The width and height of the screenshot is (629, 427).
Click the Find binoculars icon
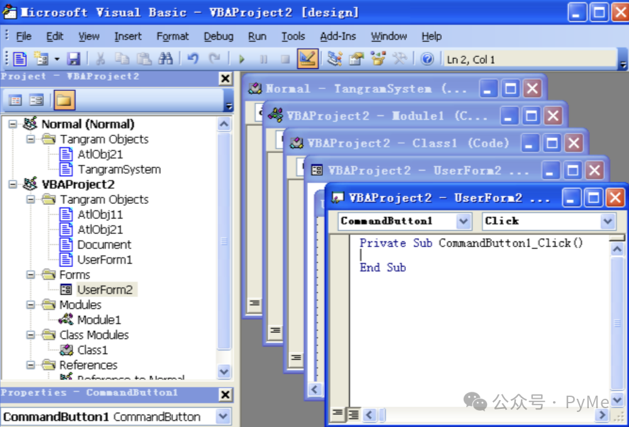pyautogui.click(x=165, y=59)
